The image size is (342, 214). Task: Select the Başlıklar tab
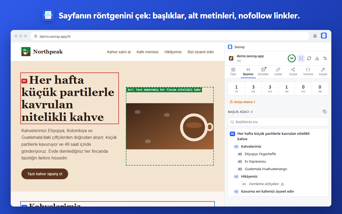tap(248, 72)
